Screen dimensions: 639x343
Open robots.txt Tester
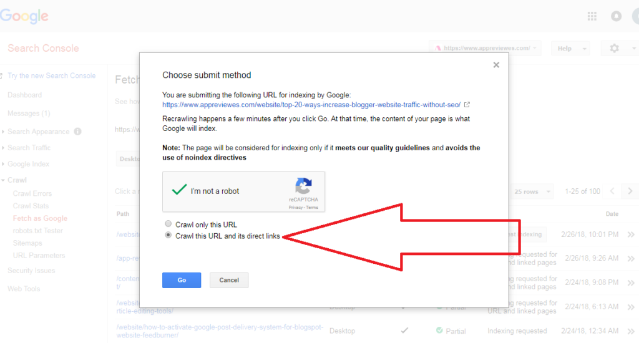[38, 231]
